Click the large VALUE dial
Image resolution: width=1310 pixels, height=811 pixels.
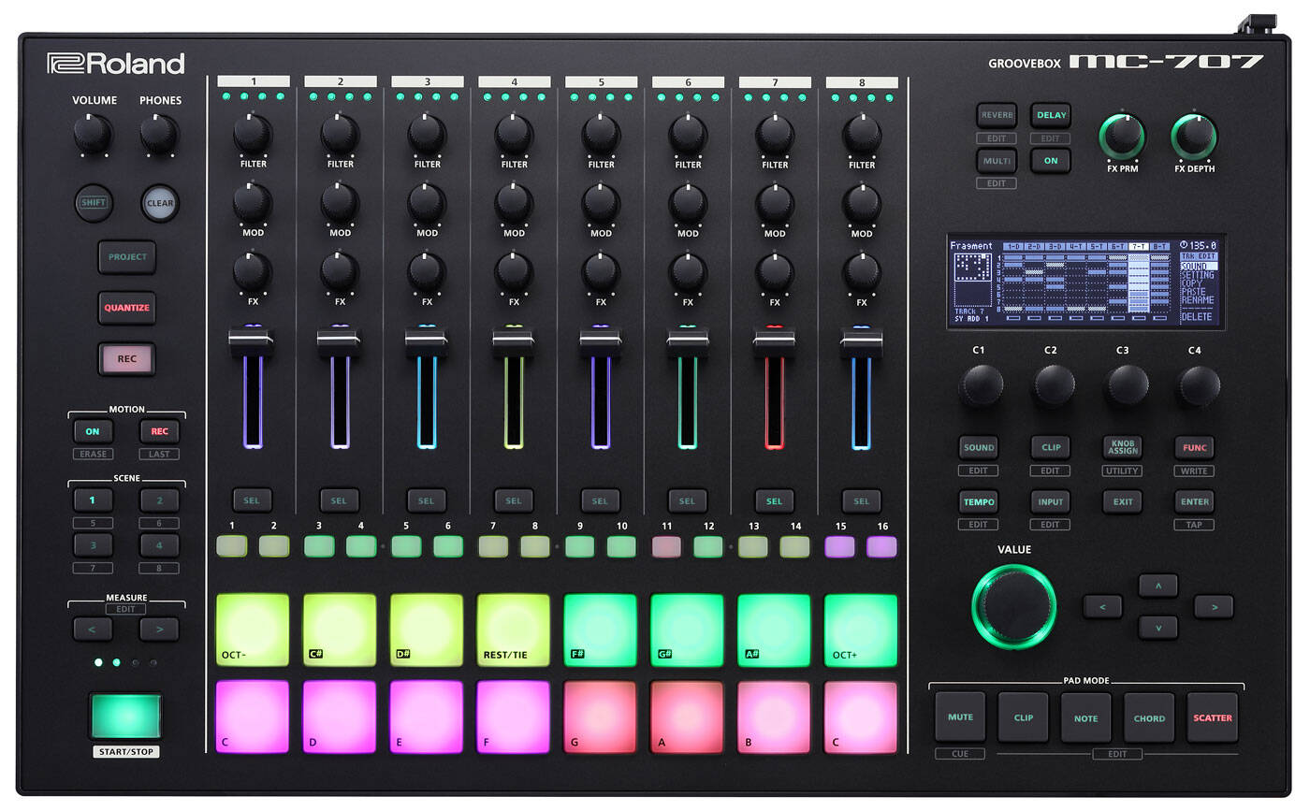(x=1014, y=606)
